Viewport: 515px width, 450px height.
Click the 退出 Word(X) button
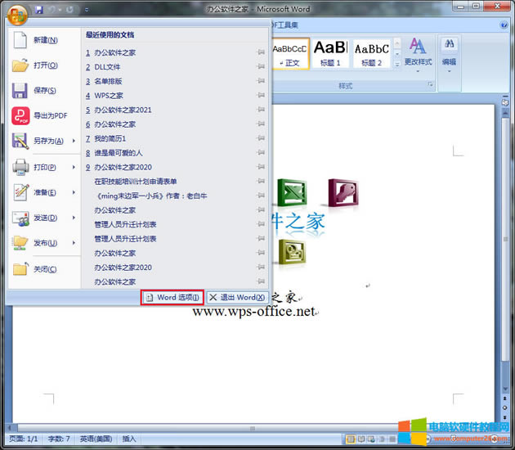pos(237,298)
